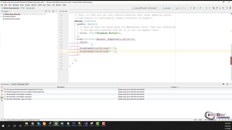232x130 pixels.
Task: Open main.dart run configuration dropdown
Action: (x=167, y=8)
